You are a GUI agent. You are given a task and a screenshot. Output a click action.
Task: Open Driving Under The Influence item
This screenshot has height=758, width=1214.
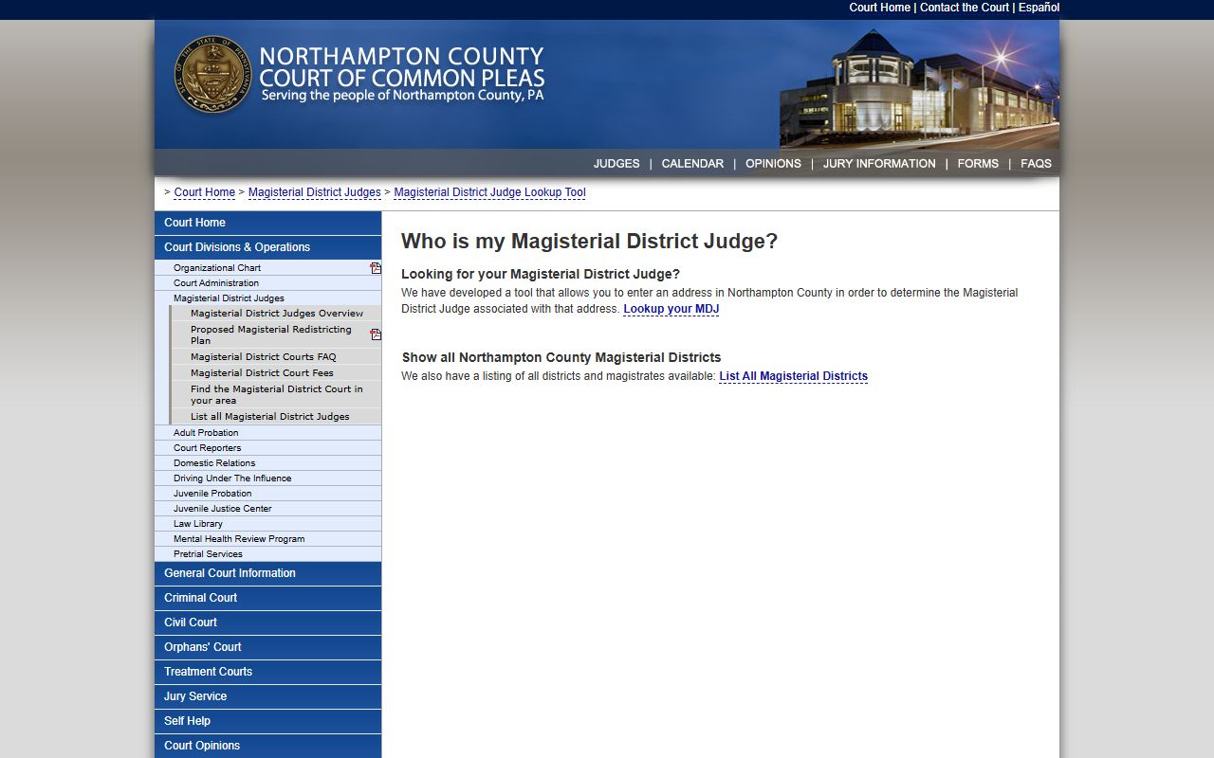(x=267, y=478)
